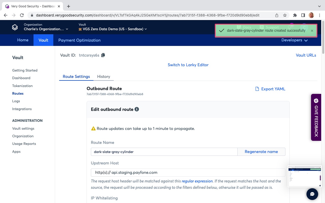The image size is (325, 203).
Task: Click the tab search chevron in tab strip
Action: pos(319,6)
